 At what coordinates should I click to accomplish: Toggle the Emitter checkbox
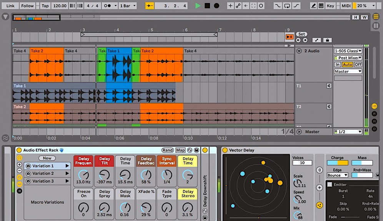[330, 184]
